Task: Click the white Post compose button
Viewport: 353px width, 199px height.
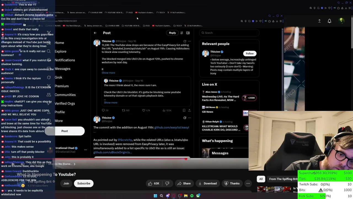Action: pos(65,131)
